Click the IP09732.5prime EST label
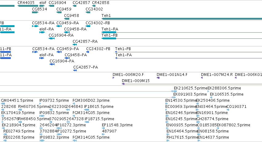This screenshot has width=262, height=142. pyautogui.click(x=54, y=101)
